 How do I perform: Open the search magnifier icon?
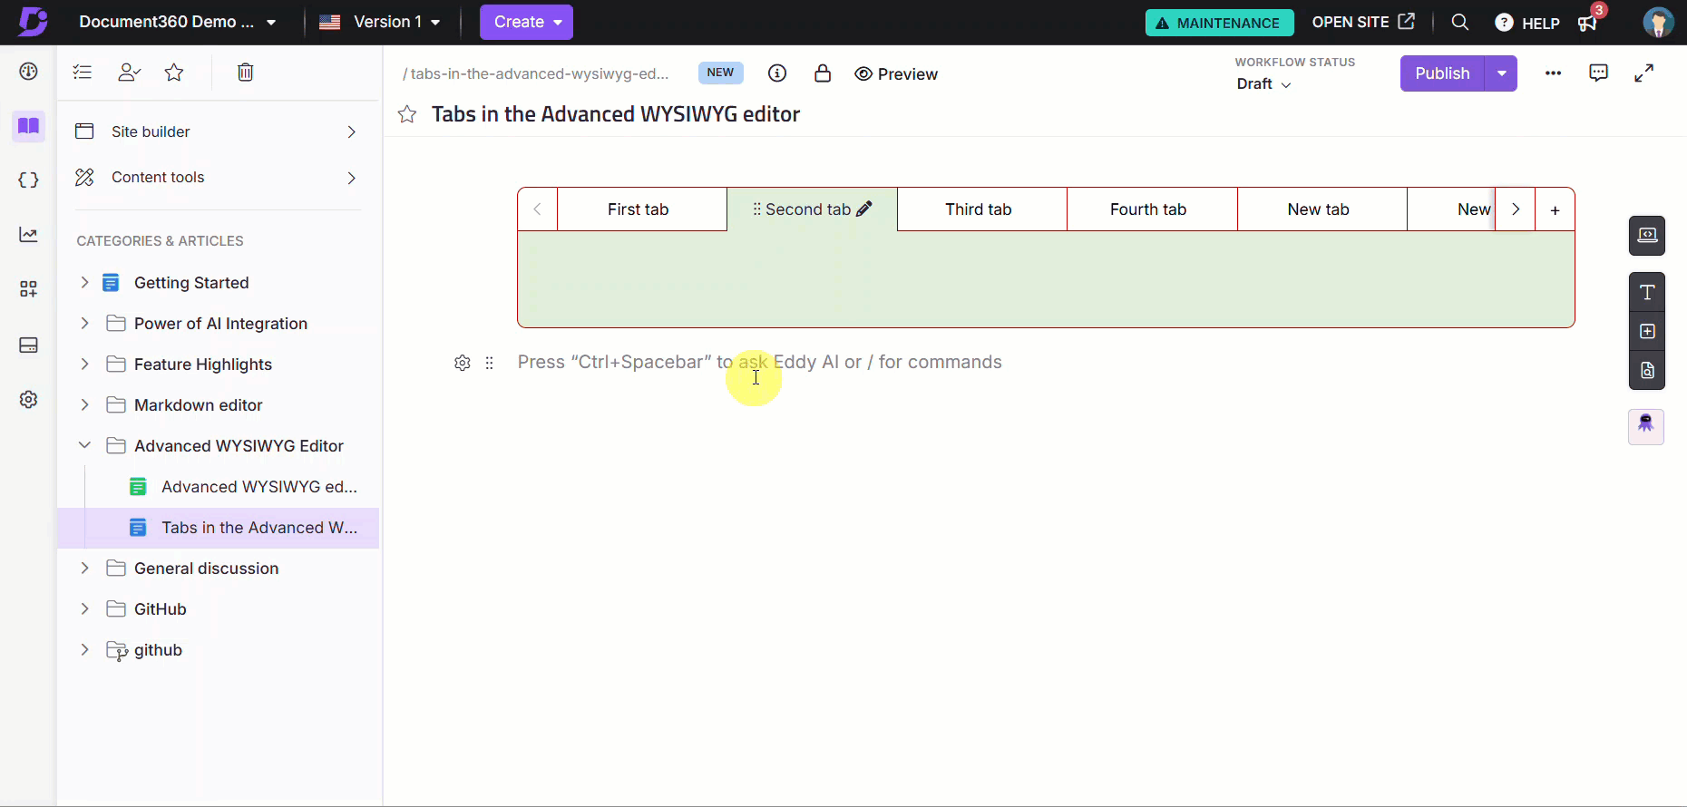click(x=1460, y=22)
